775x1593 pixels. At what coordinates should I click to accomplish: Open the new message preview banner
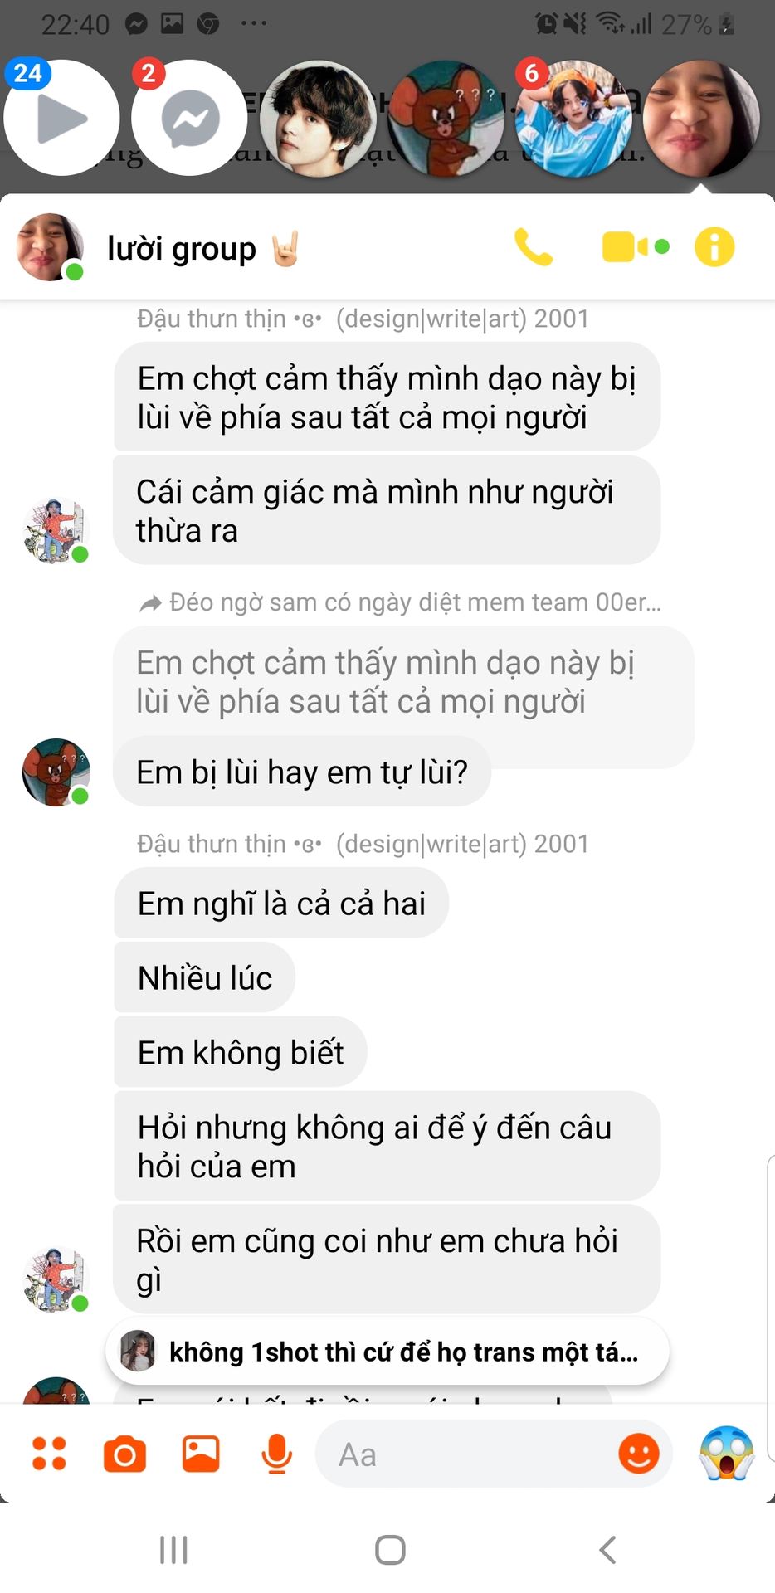pyautogui.click(x=387, y=1352)
